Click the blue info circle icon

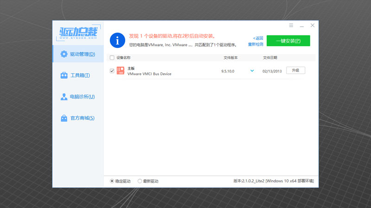pyautogui.click(x=117, y=40)
